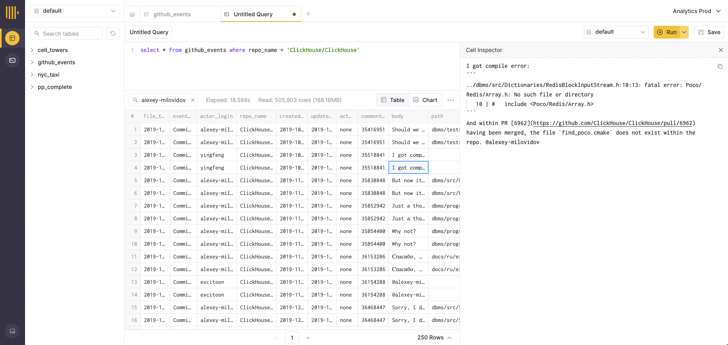Switch to Table view

tap(392, 100)
